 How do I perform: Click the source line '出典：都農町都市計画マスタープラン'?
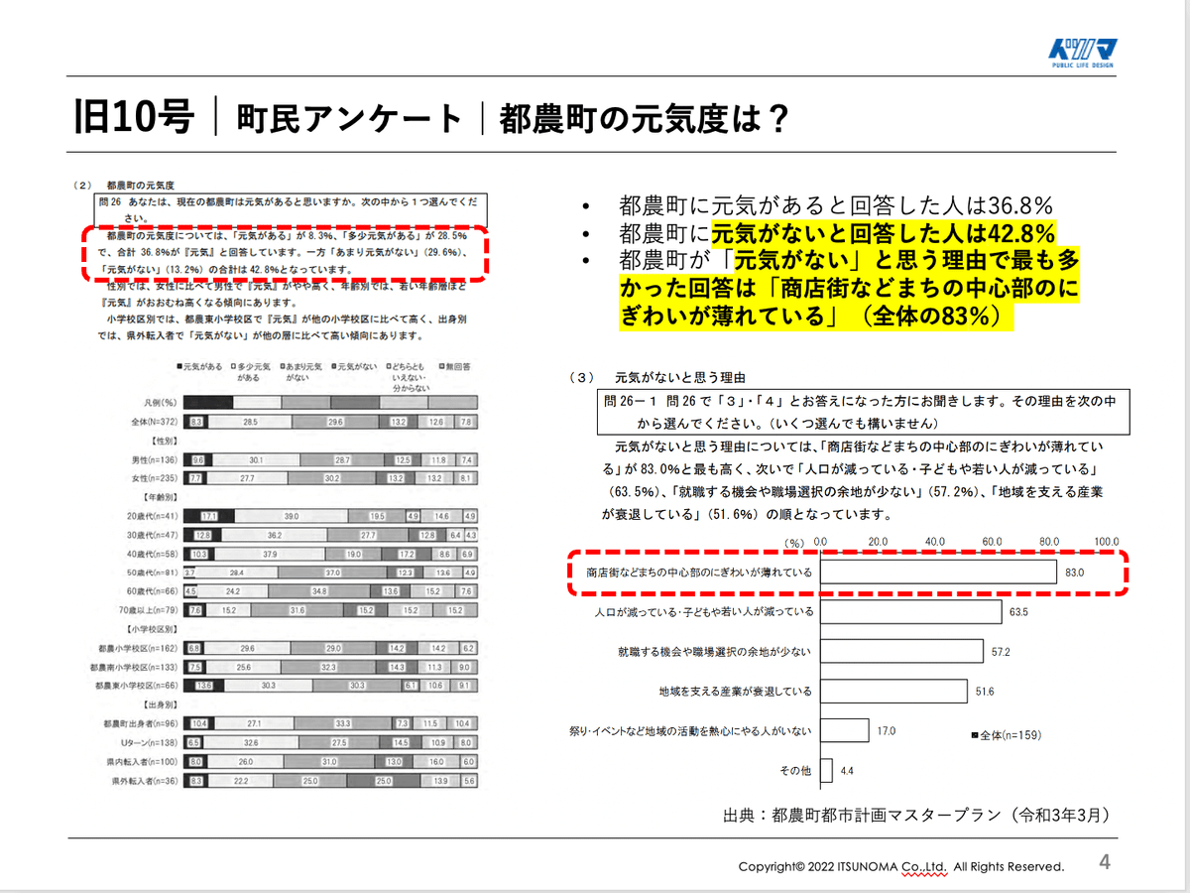click(916, 816)
